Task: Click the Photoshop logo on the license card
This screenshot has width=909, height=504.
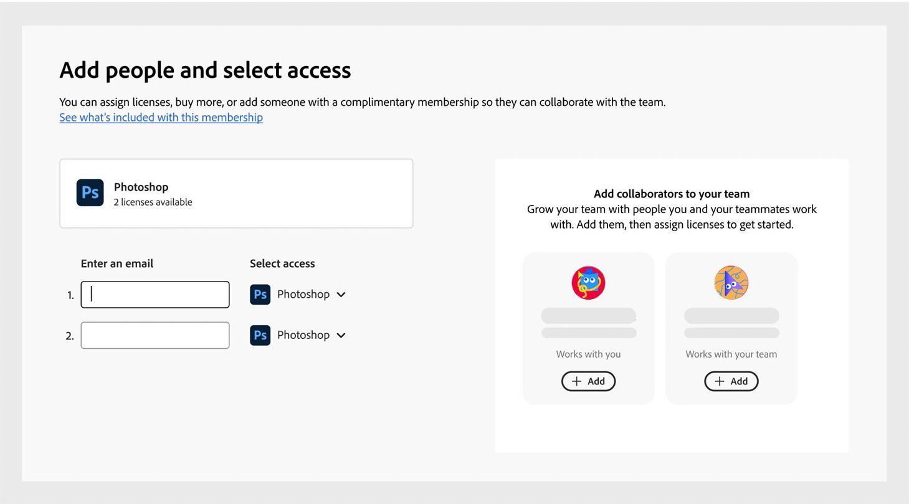Action: pos(90,193)
